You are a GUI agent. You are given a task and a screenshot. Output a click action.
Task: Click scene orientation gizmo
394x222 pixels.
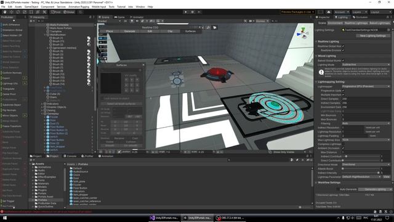click(303, 33)
